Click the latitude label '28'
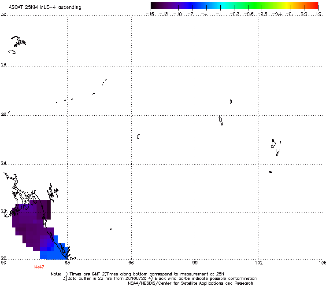Viewport: 326px width, 286px height. coord(4,65)
